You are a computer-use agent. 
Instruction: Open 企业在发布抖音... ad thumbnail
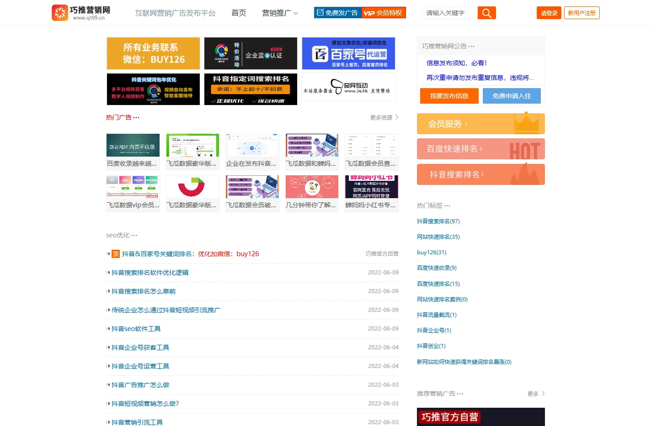point(252,152)
